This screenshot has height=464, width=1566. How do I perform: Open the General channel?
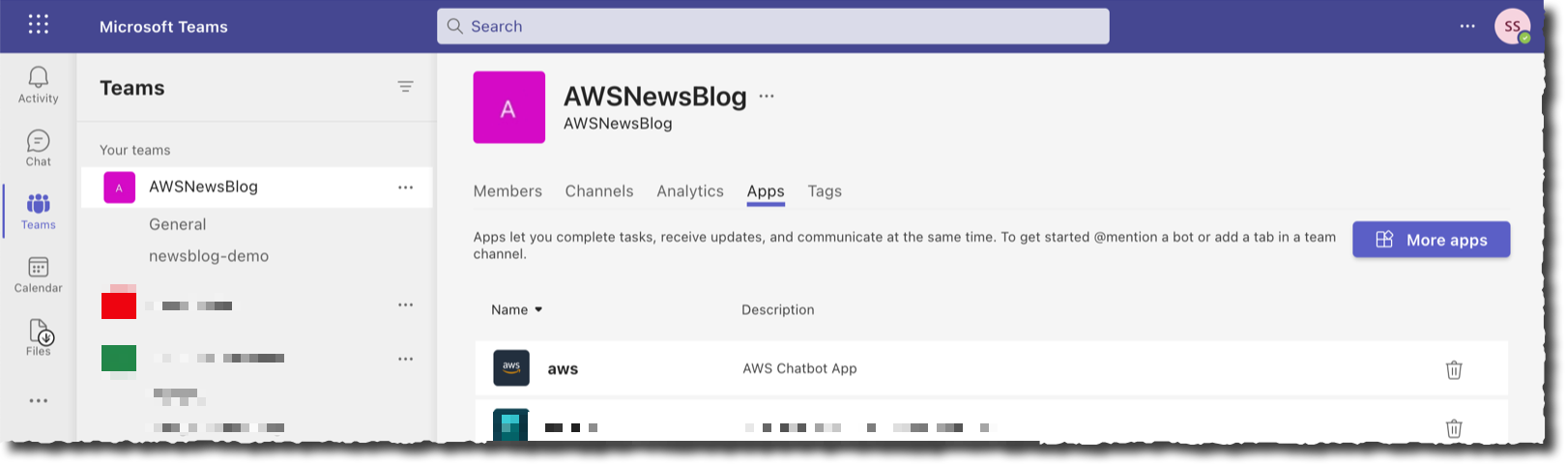(x=178, y=224)
